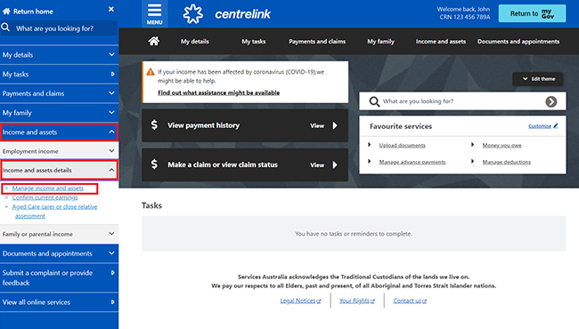Click the magnifier icon in main search box
The image size is (579, 329).
pyautogui.click(x=374, y=101)
